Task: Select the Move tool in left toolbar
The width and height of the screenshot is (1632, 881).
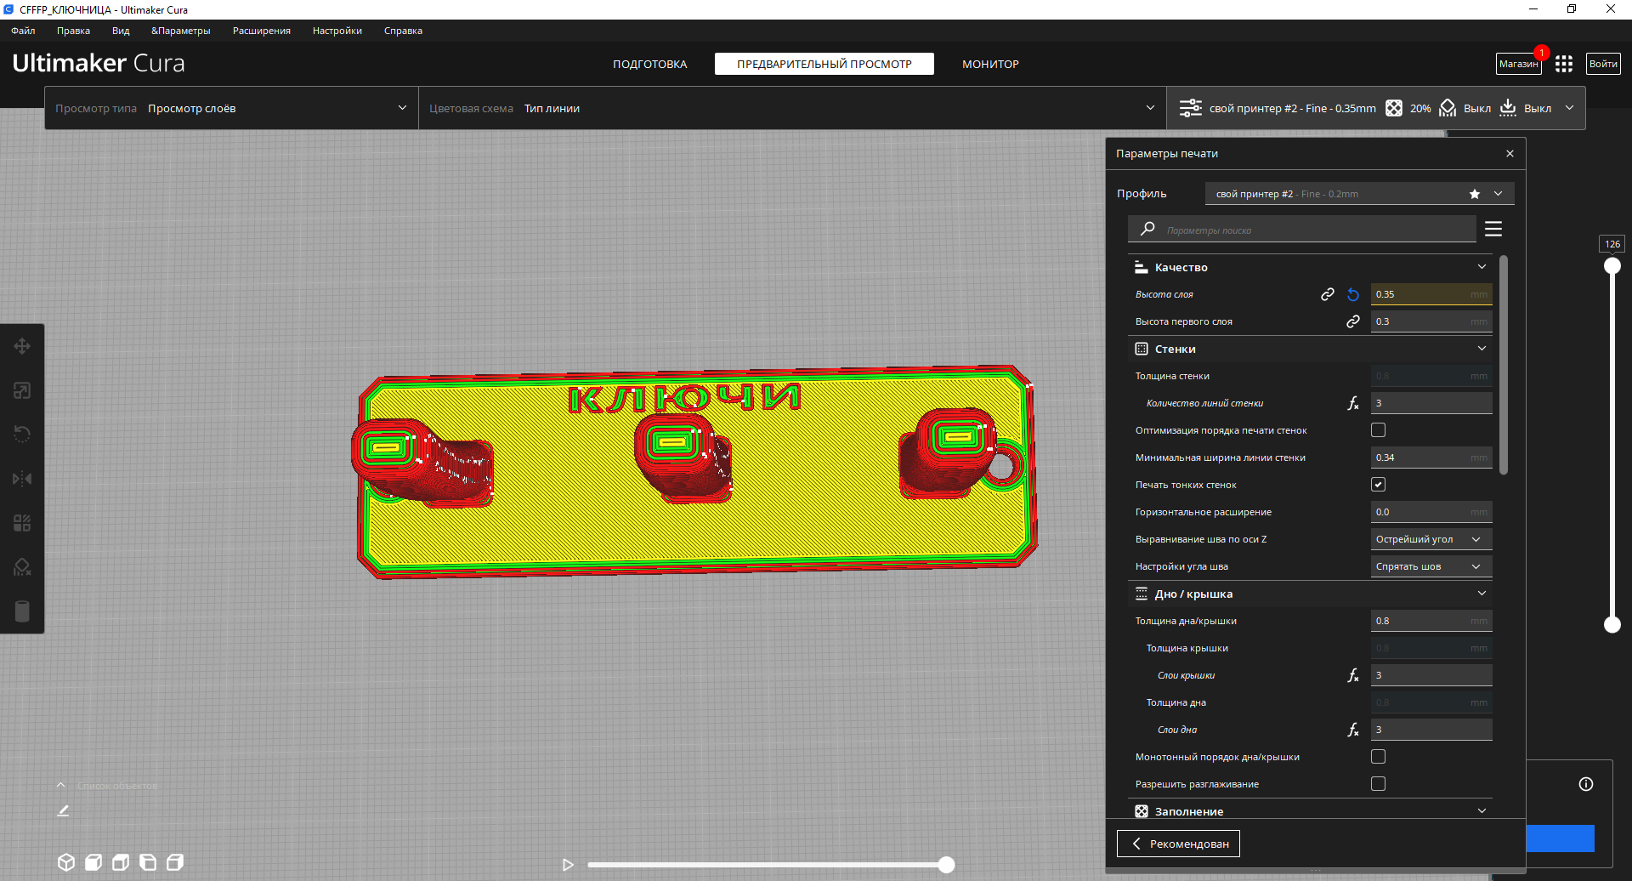Action: pos(22,346)
